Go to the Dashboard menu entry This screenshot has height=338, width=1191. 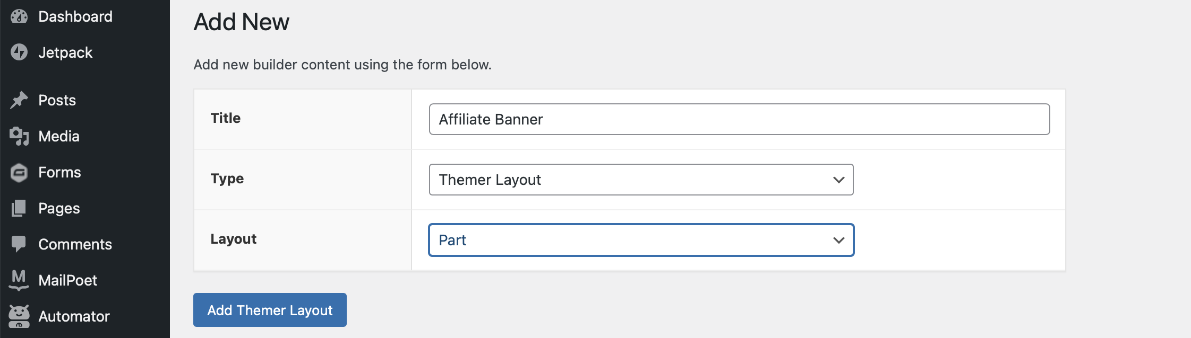(75, 16)
